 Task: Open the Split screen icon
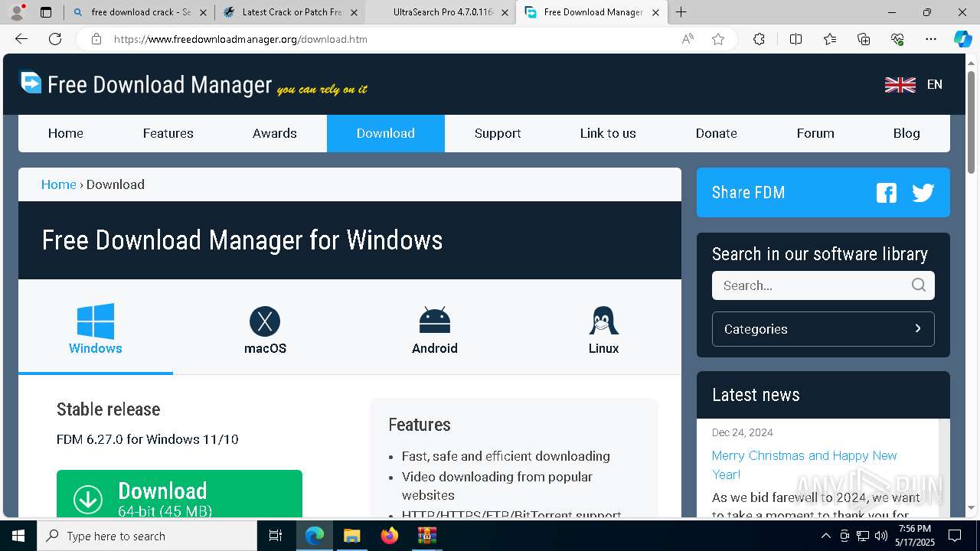795,39
